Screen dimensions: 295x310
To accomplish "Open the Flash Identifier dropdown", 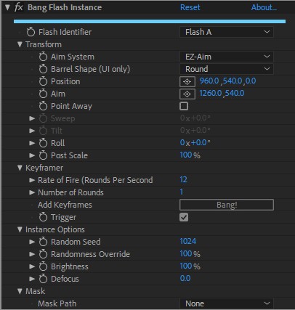I will pos(227,32).
